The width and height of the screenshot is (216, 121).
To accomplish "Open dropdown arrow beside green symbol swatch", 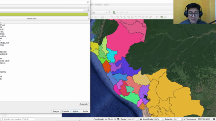I will (89, 14).
